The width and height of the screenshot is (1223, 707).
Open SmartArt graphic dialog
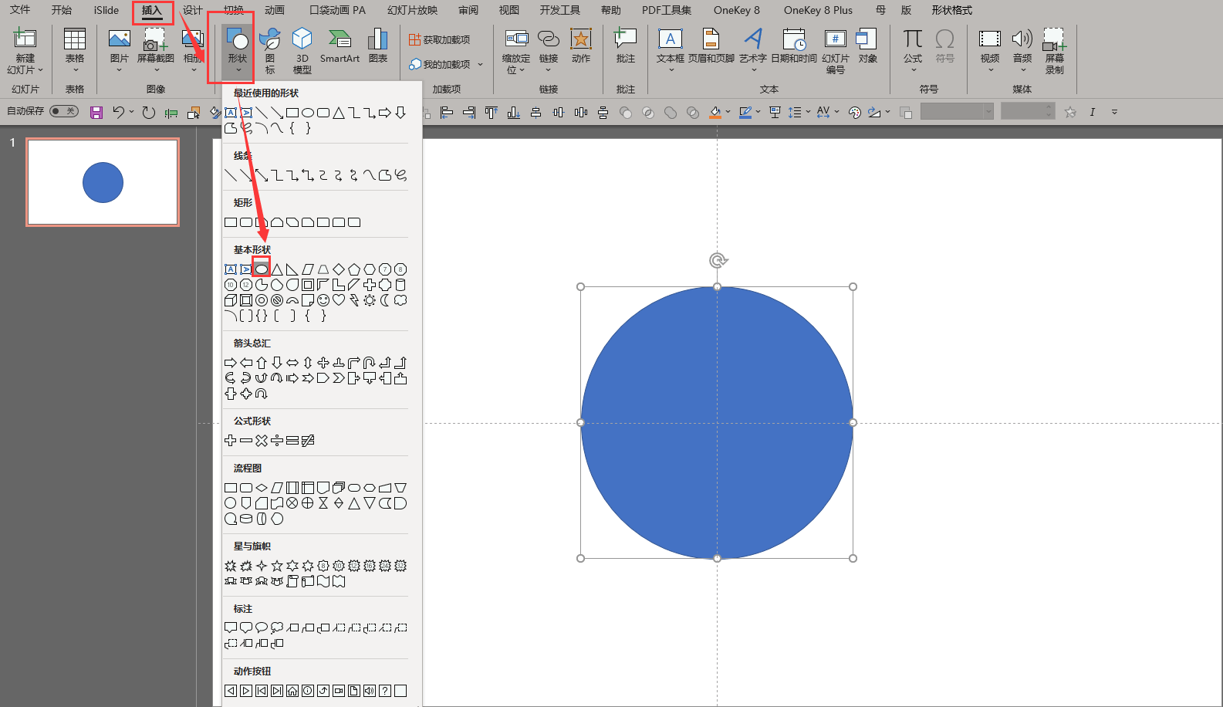click(340, 46)
